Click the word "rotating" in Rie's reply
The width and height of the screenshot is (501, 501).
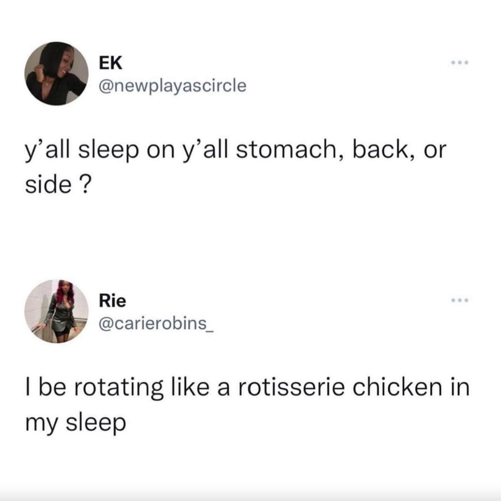(x=117, y=388)
